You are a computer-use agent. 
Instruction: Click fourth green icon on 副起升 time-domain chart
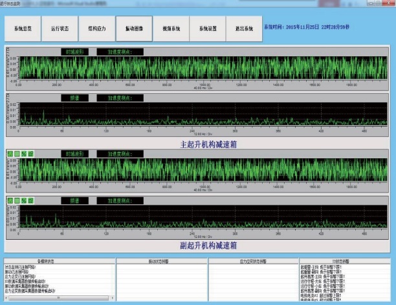coord(31,153)
